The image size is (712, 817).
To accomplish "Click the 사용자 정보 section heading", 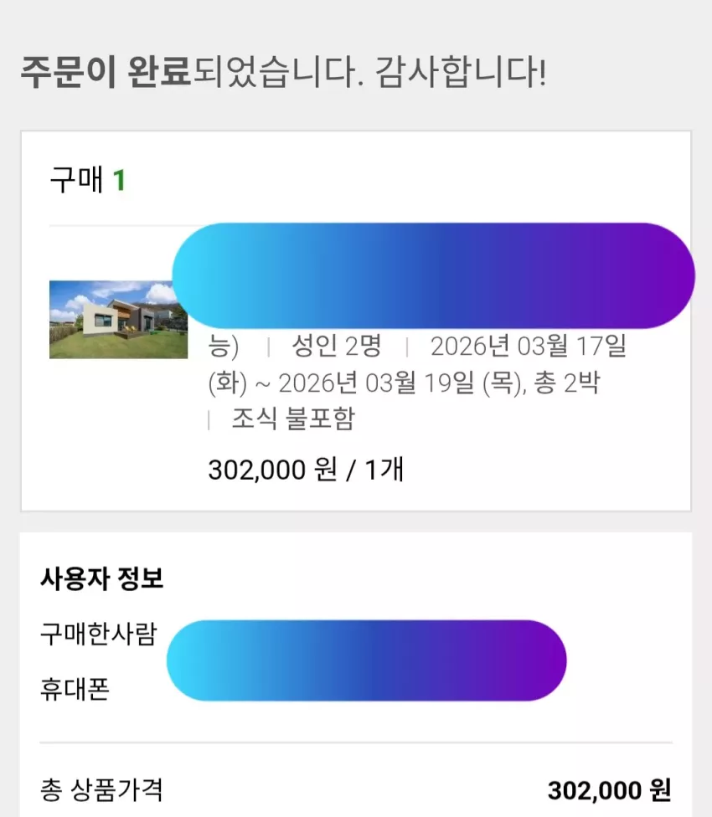I will click(102, 578).
